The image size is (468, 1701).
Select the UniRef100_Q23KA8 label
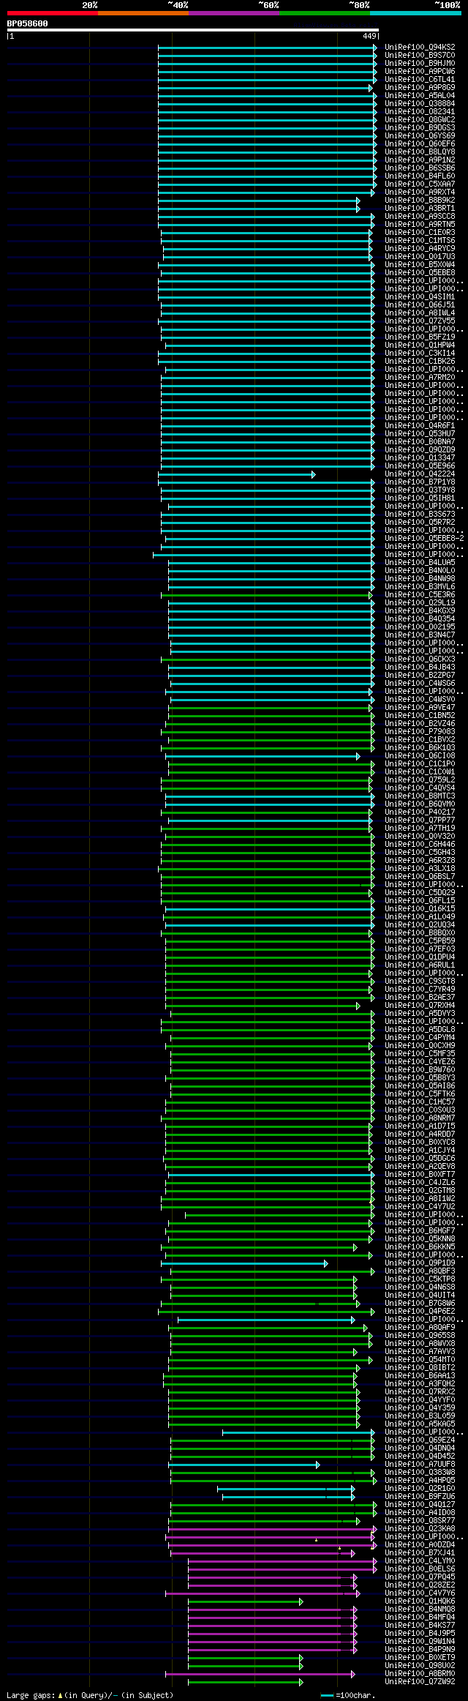(x=420, y=1528)
